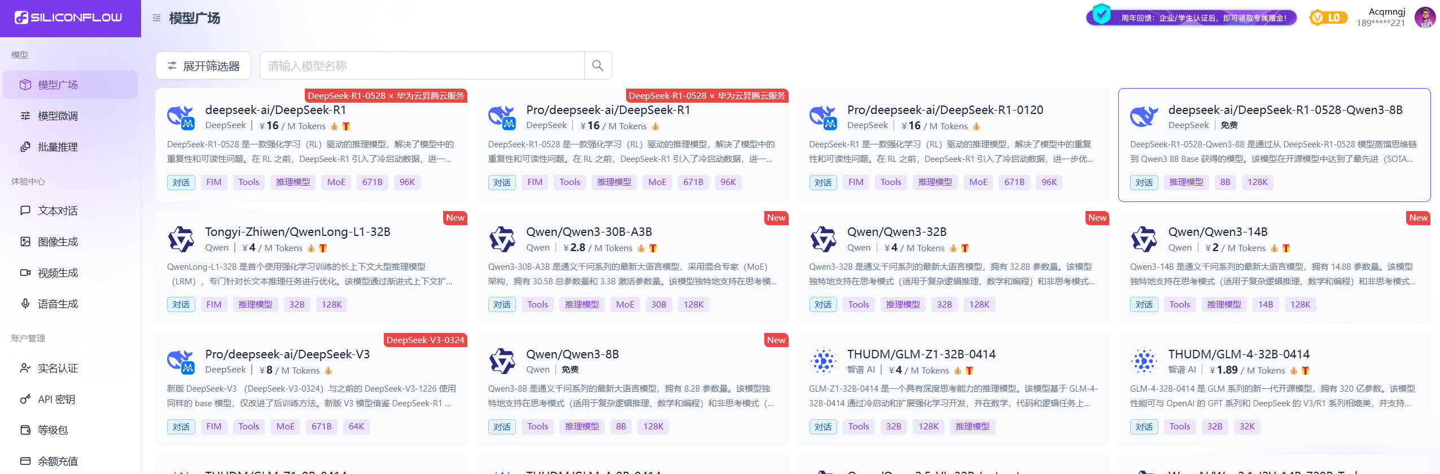Click Tools tag on Qwen/Qwen3-8B
The image size is (1440, 474).
(x=537, y=427)
